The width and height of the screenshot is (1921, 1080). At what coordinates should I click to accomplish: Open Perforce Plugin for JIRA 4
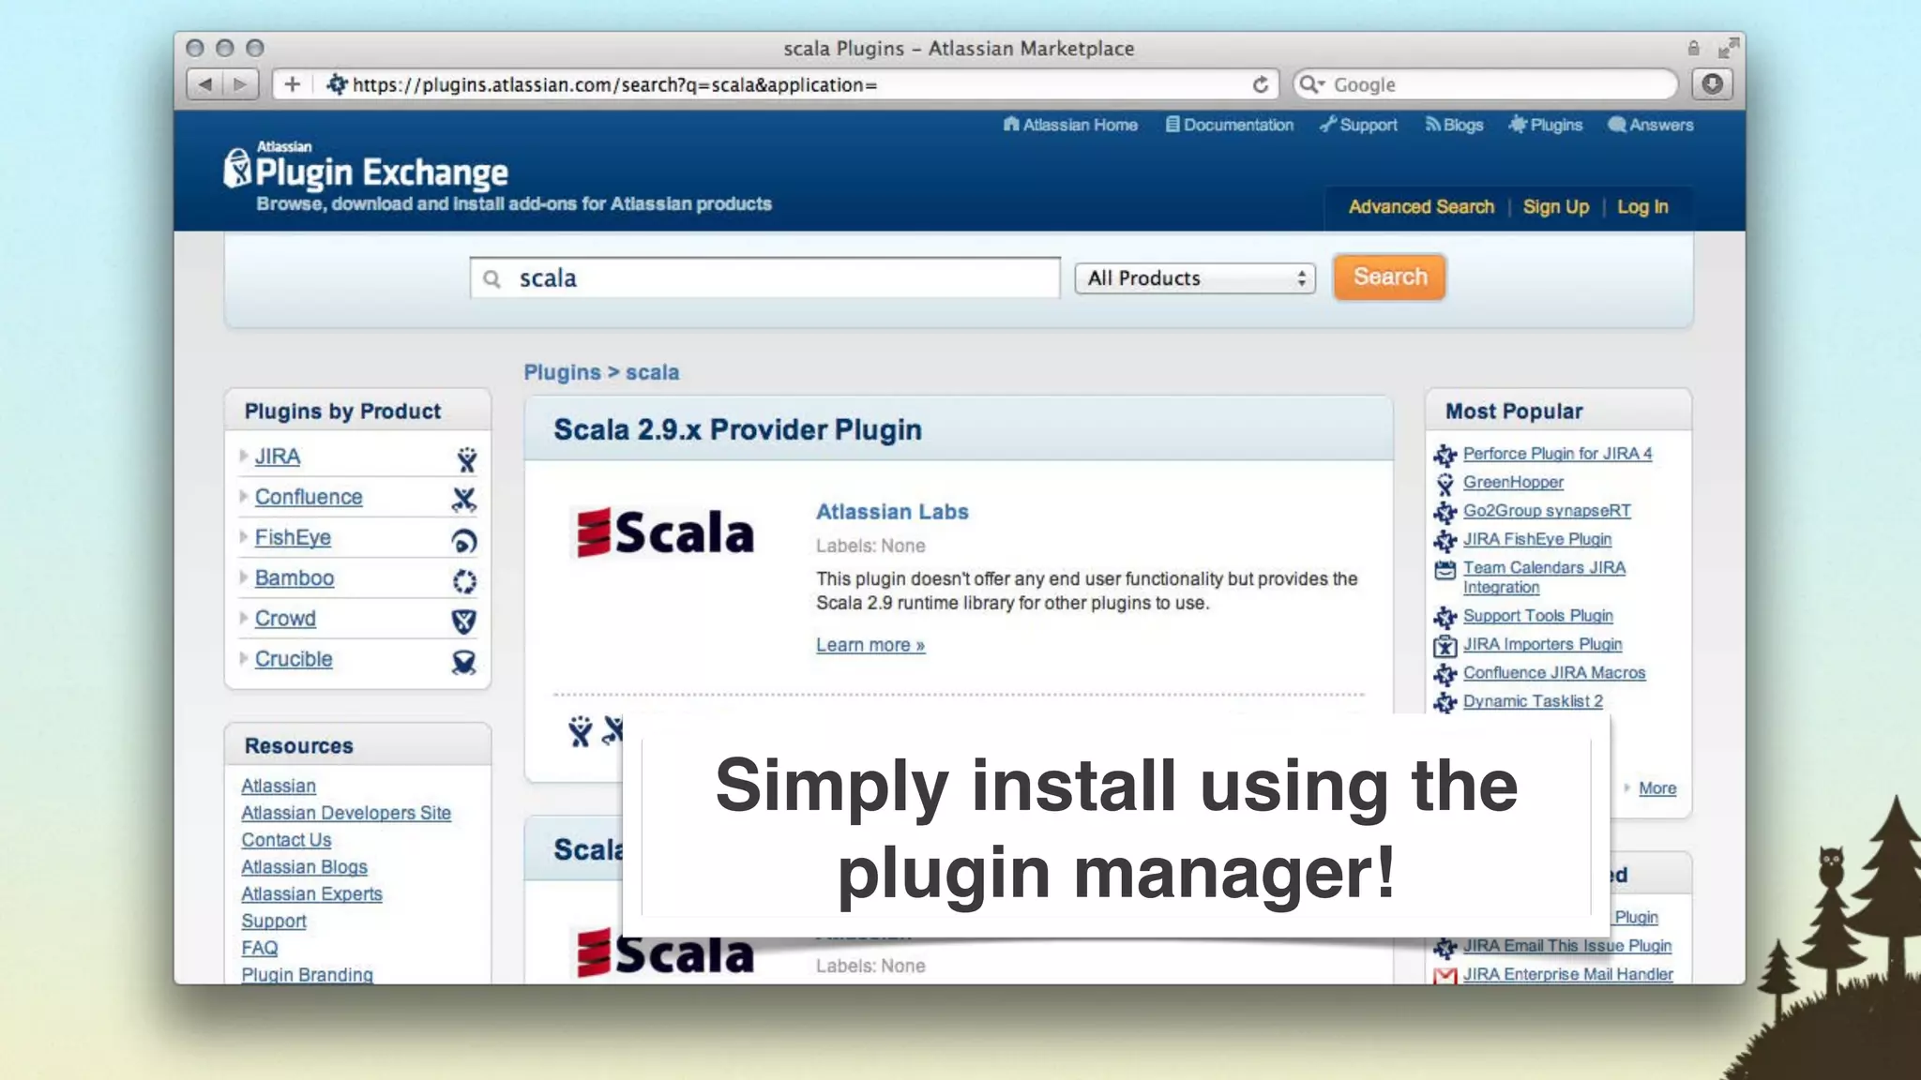coord(1557,454)
